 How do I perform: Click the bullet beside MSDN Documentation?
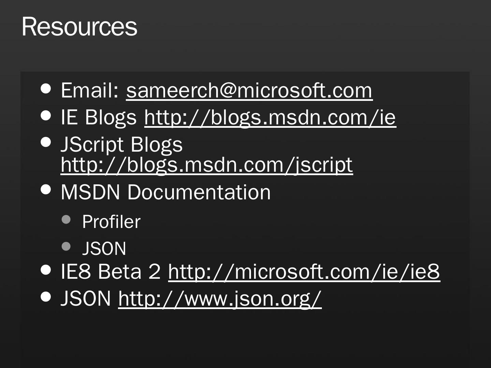click(x=46, y=189)
